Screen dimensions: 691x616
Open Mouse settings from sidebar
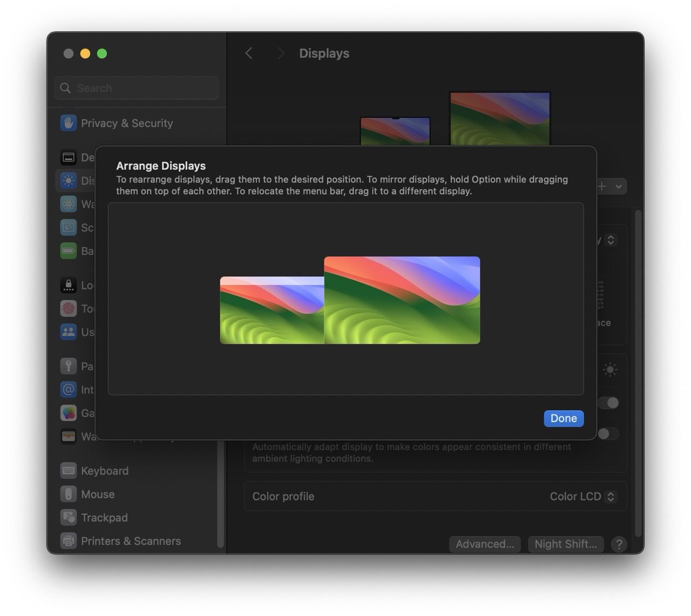pyautogui.click(x=97, y=494)
